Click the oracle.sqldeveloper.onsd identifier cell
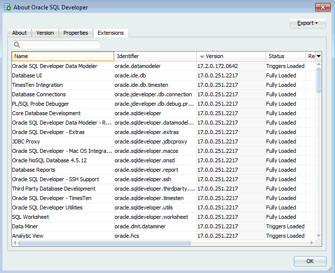The image size is (335, 273). point(155,160)
